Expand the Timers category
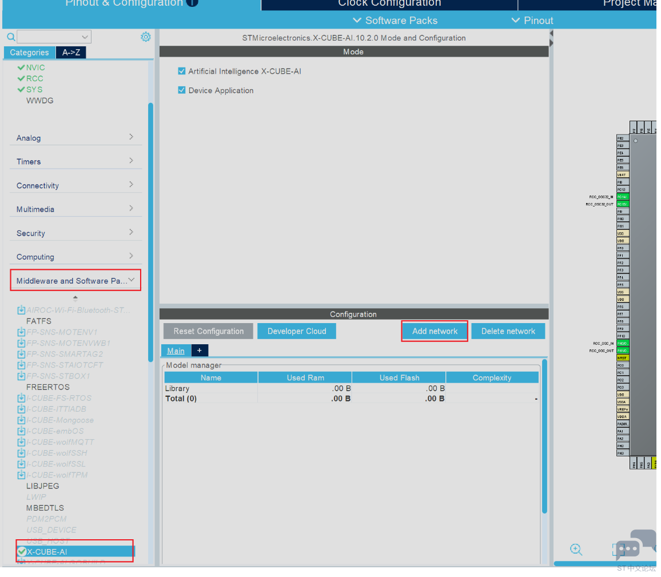The width and height of the screenshot is (661, 577). [x=75, y=161]
